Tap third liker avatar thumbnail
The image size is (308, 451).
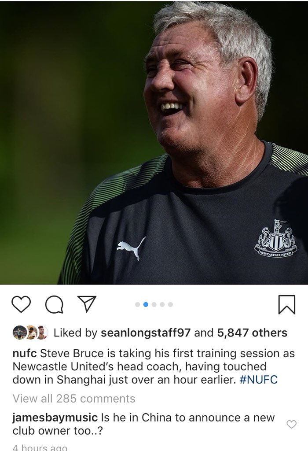click(42, 333)
